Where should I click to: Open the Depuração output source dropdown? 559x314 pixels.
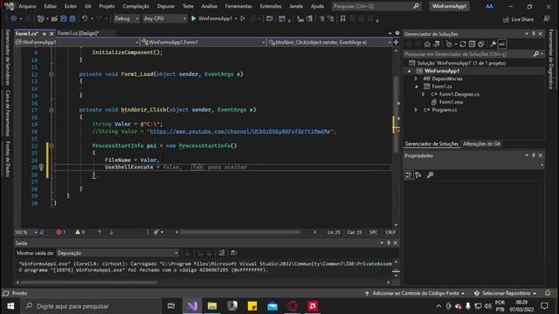coord(118,253)
